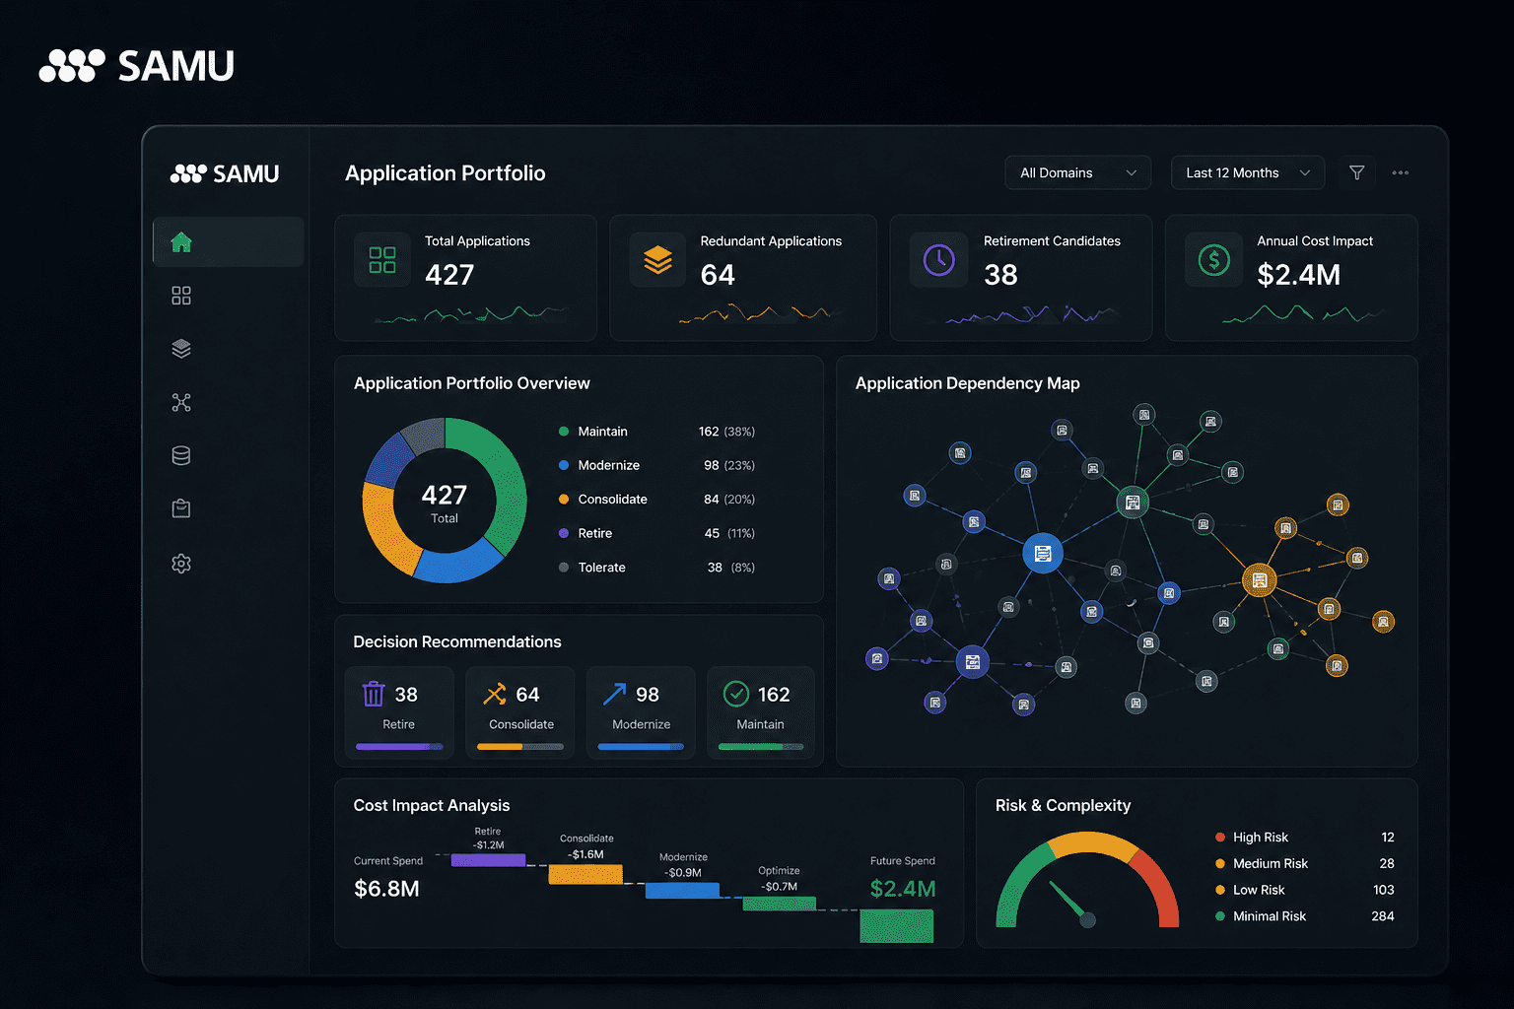Click the Retirement Candidates card
Screen dimensions: 1514x1009
pyautogui.click(x=1020, y=278)
